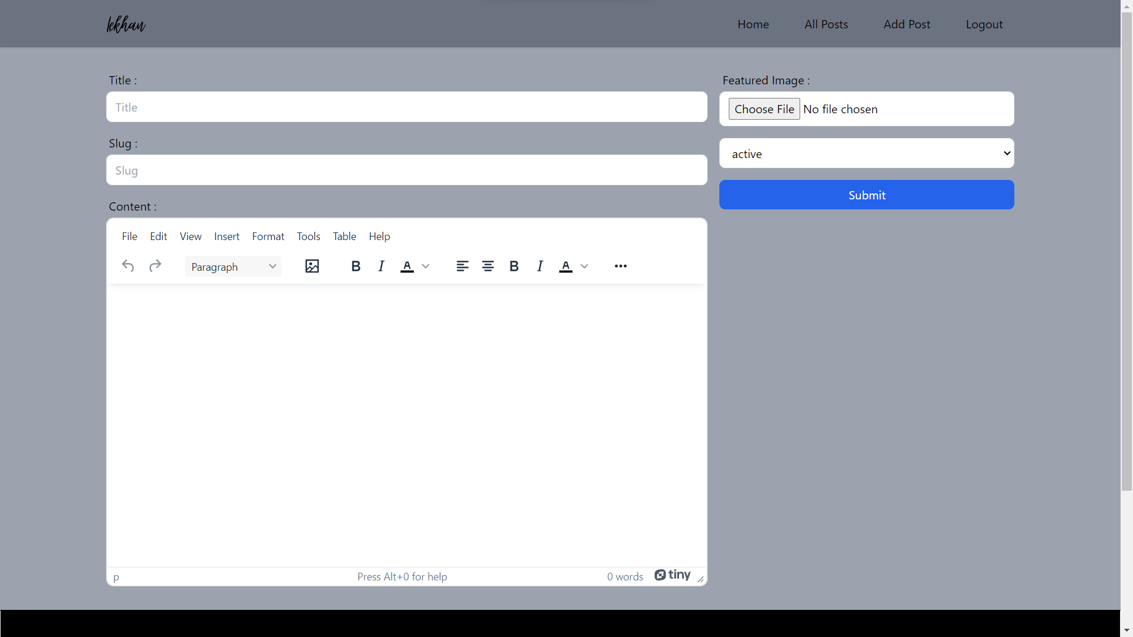Open the Format menu in editor
This screenshot has width=1133, height=637.
tap(268, 237)
